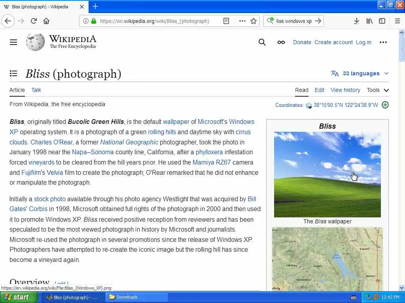
Task: Click in the search box with 'liss windows xp'
Action: pyautogui.click(x=294, y=21)
